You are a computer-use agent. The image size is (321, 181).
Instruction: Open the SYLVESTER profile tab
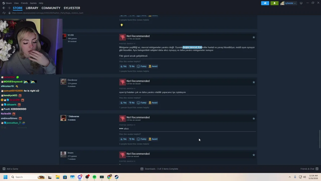(72, 8)
